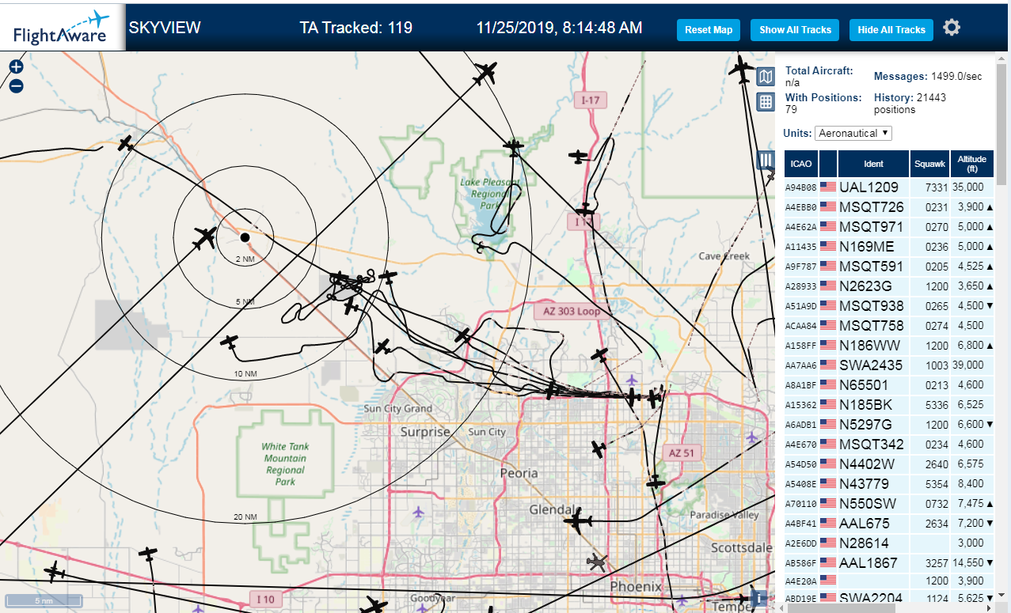The image size is (1011, 613).
Task: Click the US flag in the AAL675 row
Action: click(x=828, y=523)
